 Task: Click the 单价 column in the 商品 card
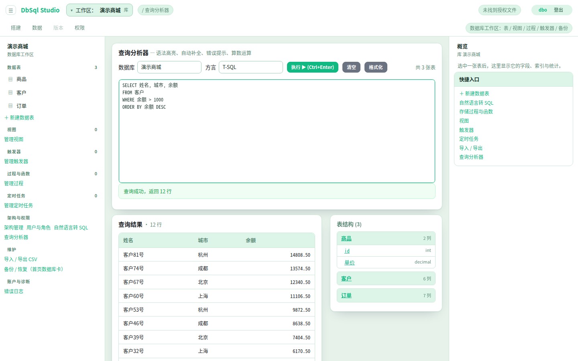pyautogui.click(x=350, y=262)
